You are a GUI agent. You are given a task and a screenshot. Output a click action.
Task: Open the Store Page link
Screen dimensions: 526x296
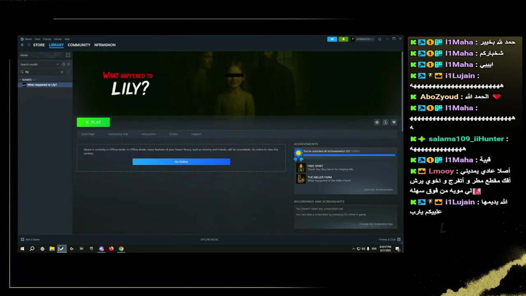(x=88, y=134)
